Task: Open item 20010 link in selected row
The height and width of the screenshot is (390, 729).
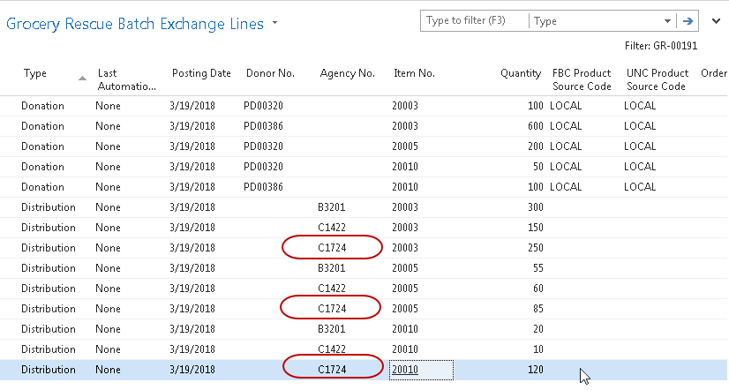Action: [404, 371]
